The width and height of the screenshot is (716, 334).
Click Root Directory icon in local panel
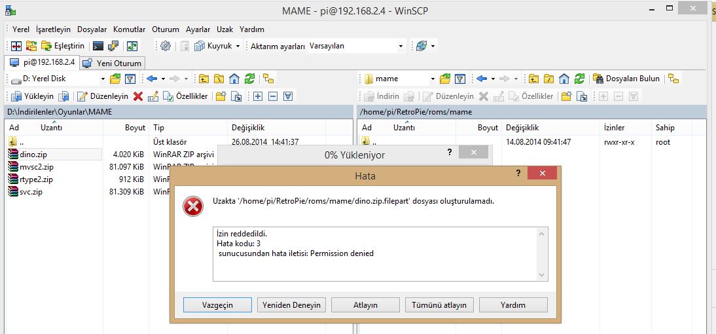click(x=219, y=79)
